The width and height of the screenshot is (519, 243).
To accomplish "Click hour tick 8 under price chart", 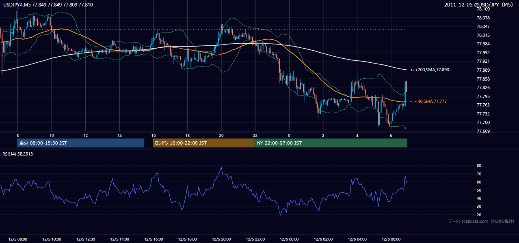I will tap(17, 135).
